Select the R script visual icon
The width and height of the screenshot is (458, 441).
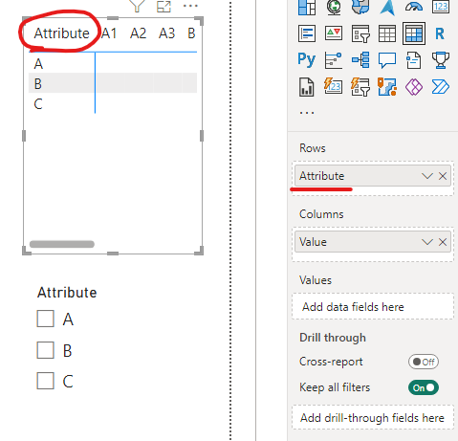coord(440,33)
